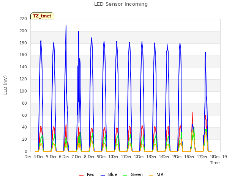Click the 40 y-axis tick value

(24, 127)
